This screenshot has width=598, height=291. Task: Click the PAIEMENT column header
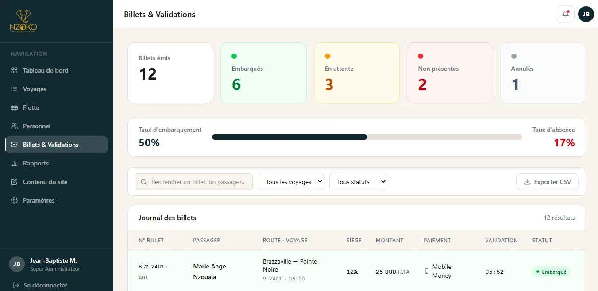tap(437, 241)
